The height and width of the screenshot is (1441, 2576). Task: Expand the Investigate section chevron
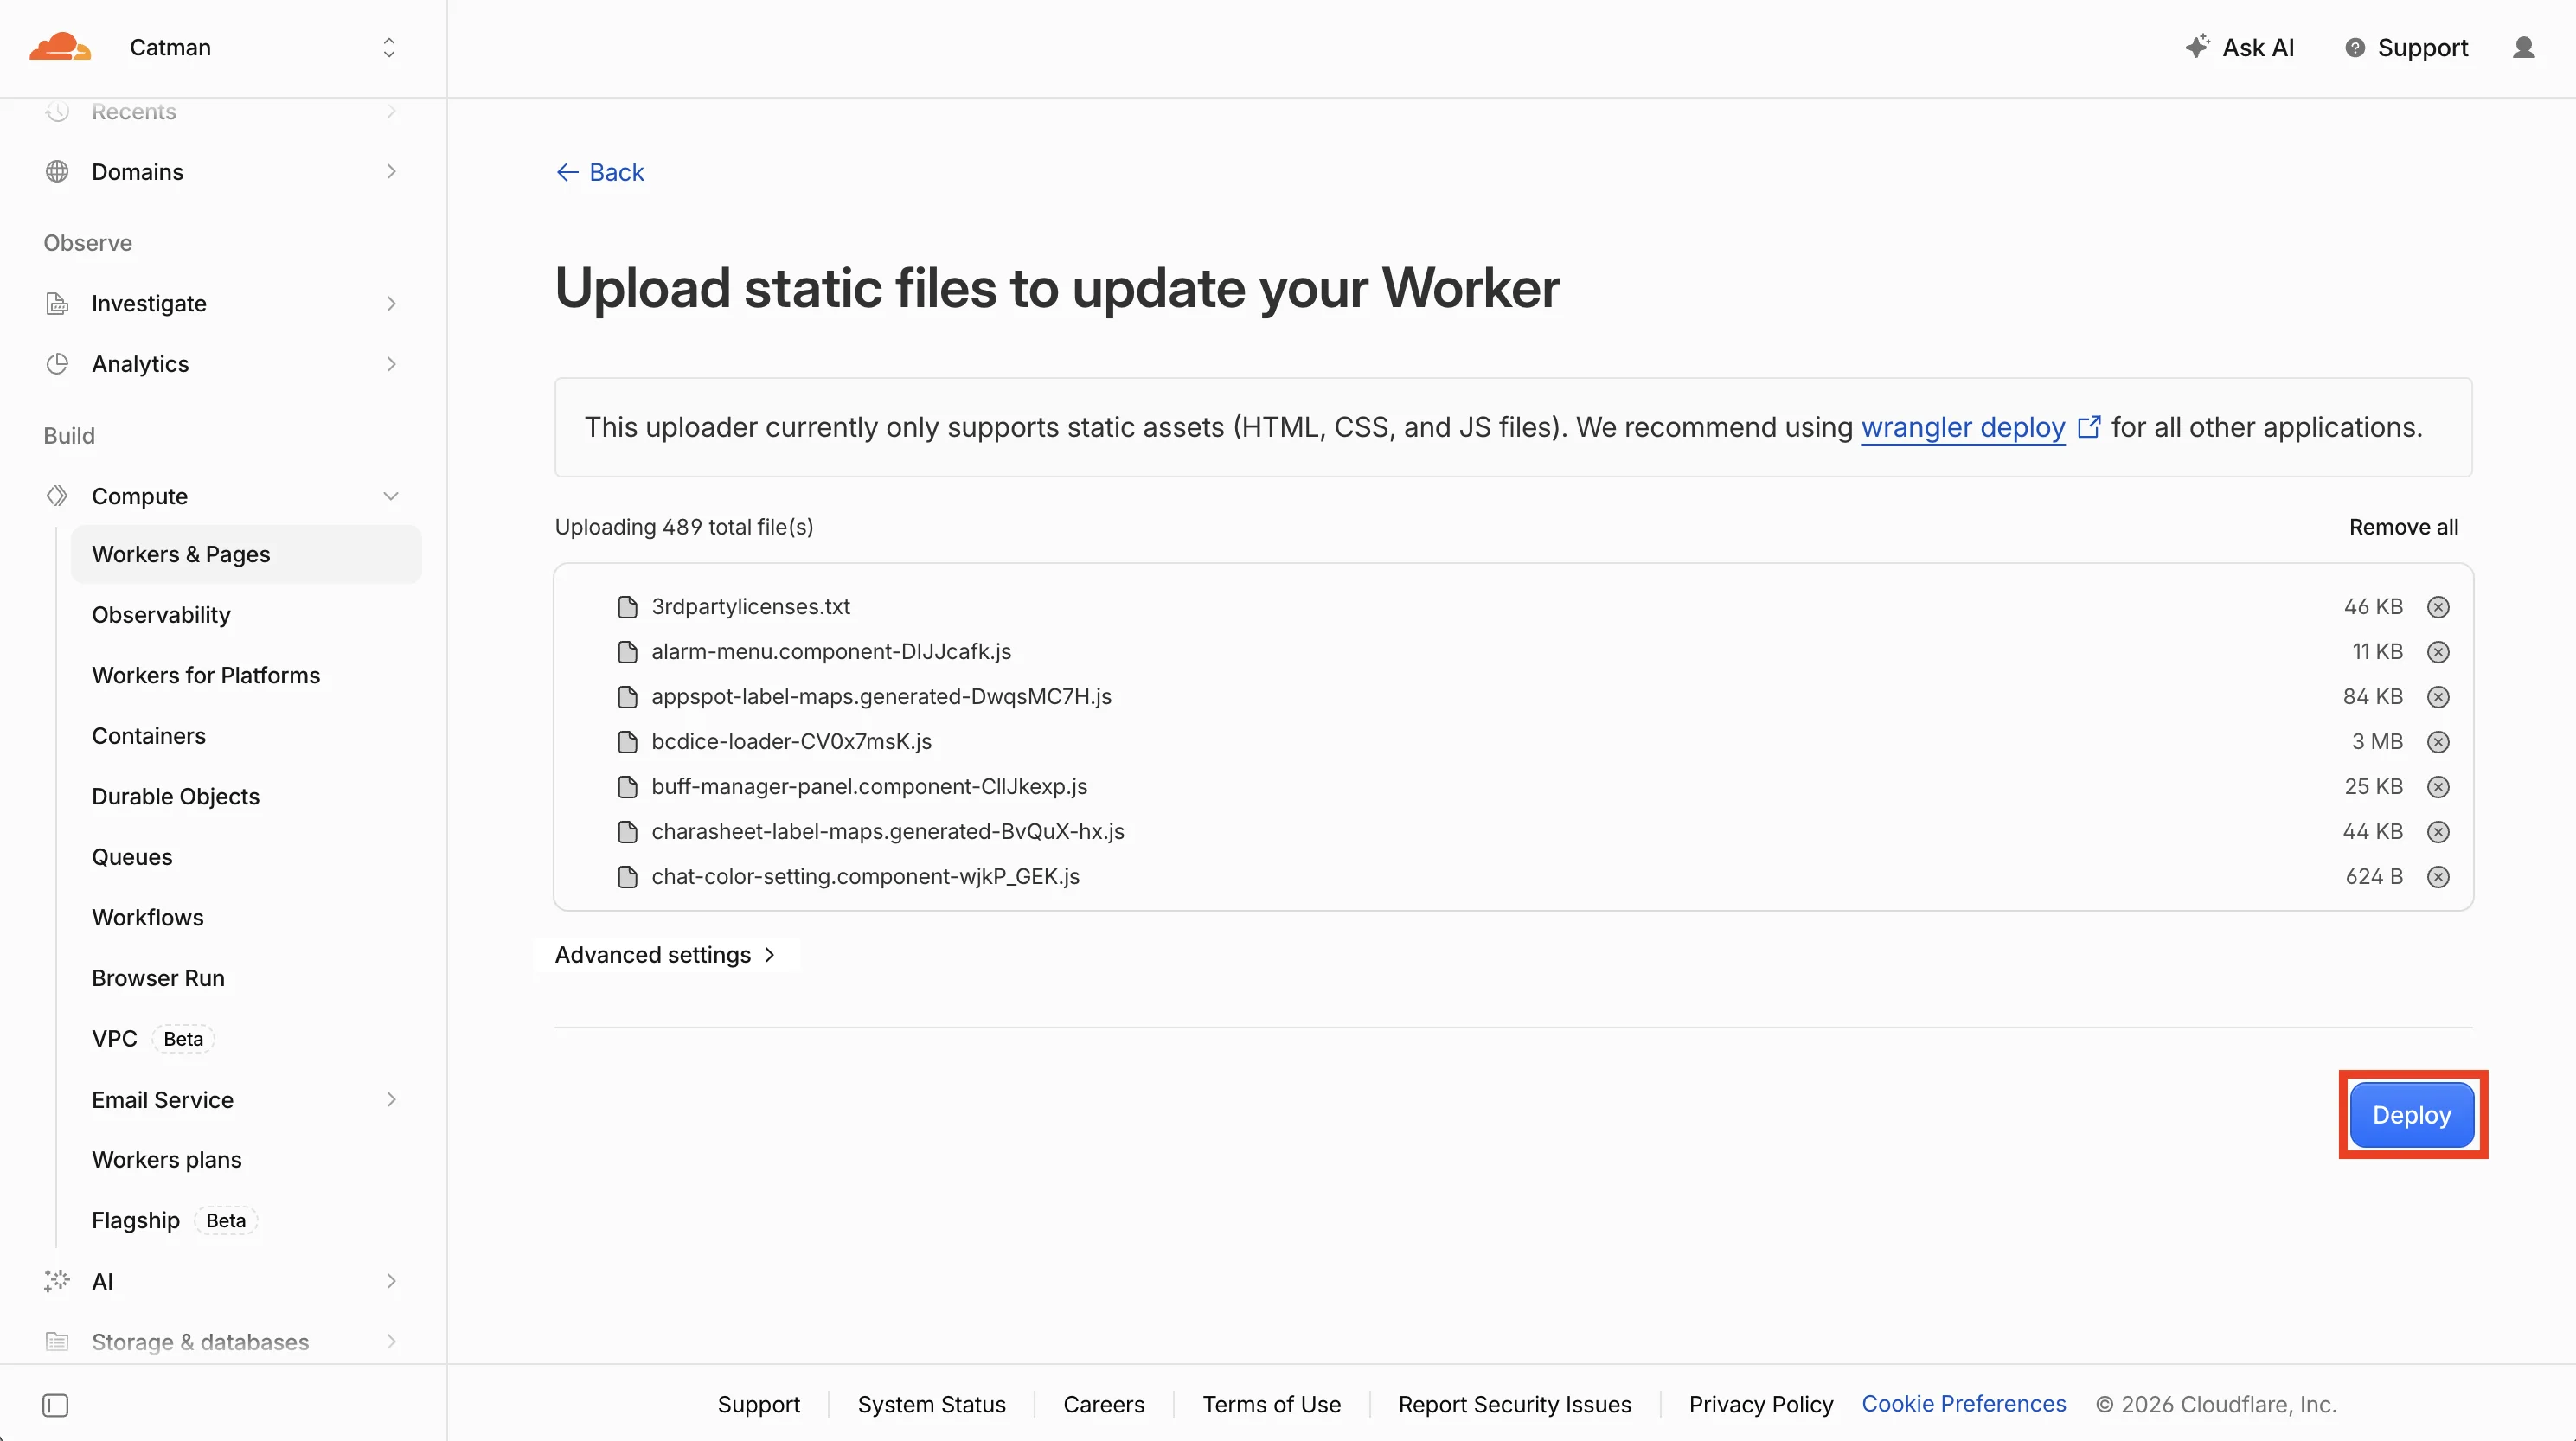tap(391, 303)
